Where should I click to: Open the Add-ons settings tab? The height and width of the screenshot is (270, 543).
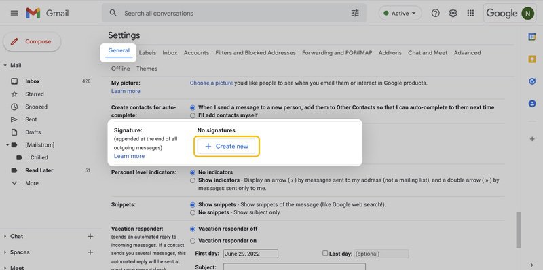pos(390,53)
